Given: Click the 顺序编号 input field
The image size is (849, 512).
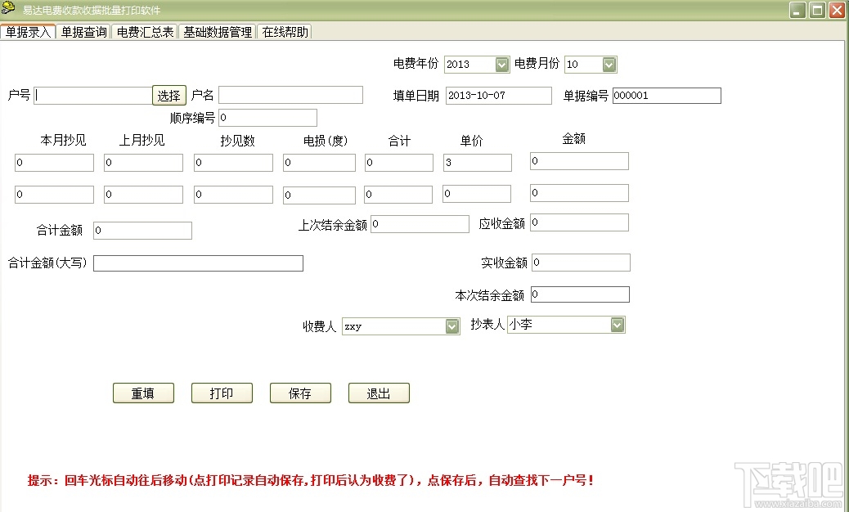Looking at the screenshot, I should [x=267, y=118].
